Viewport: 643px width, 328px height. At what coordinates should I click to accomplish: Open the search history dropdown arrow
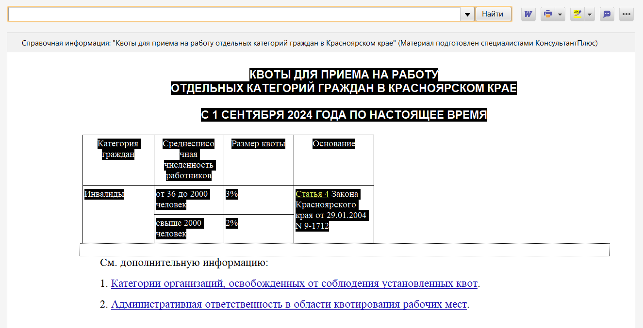[467, 14]
